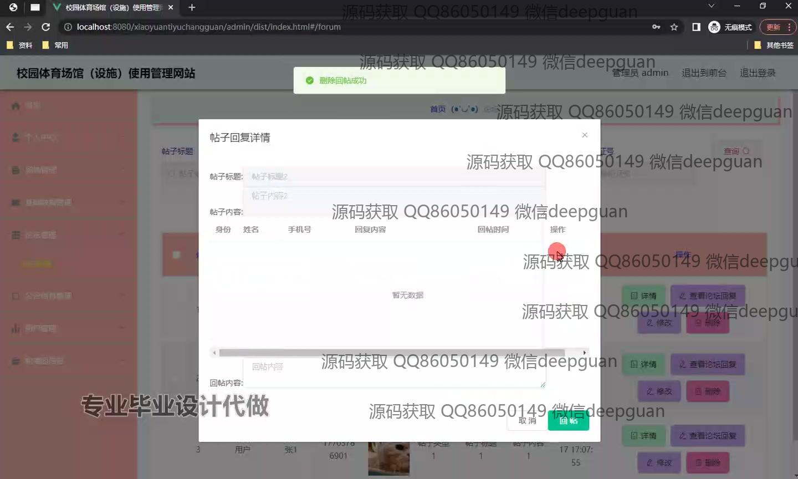Expand the 个人中心 sidebar menu
Image resolution: width=798 pixels, height=479 pixels.
point(66,137)
